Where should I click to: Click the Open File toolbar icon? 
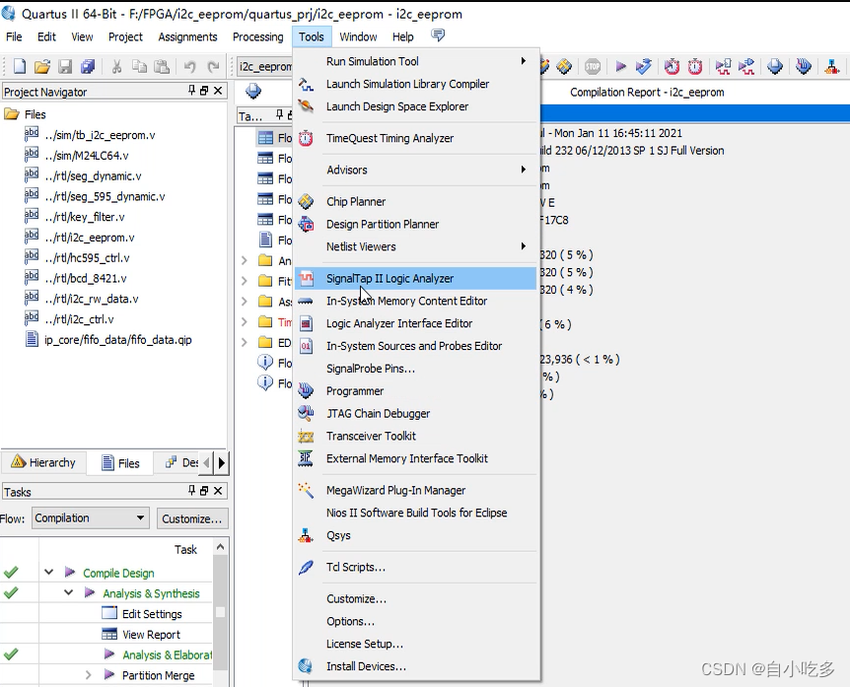(41, 67)
